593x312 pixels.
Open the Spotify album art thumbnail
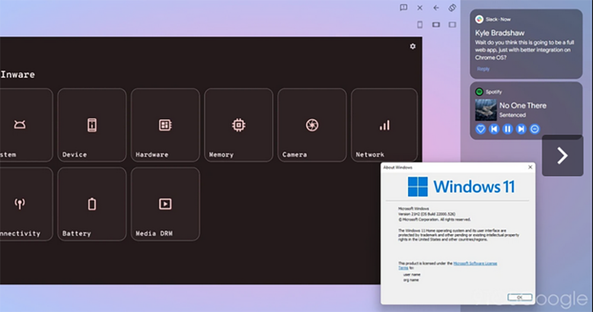click(x=486, y=110)
